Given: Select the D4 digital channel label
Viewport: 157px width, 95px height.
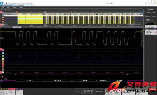Looking at the screenshot, I should tap(3, 59).
